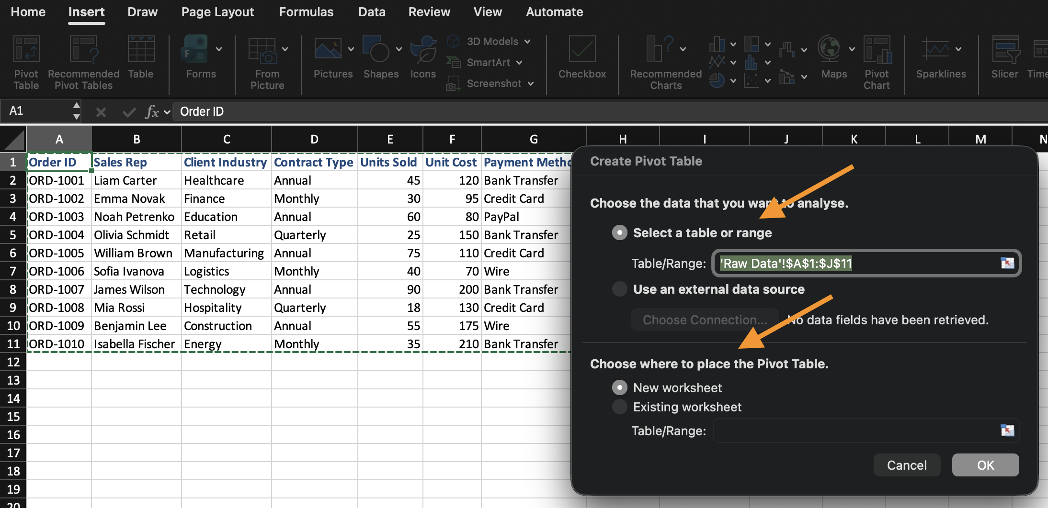Expand the SmartArt dropdown arrow
This screenshot has height=508, width=1048.
coord(519,63)
